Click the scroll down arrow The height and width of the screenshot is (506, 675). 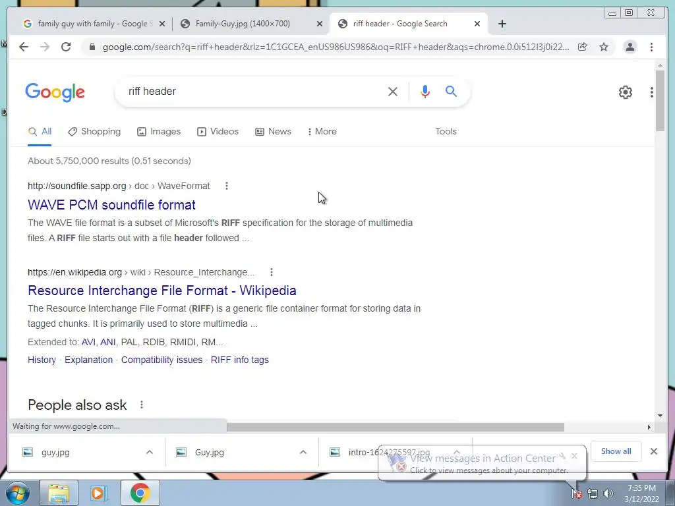660,416
